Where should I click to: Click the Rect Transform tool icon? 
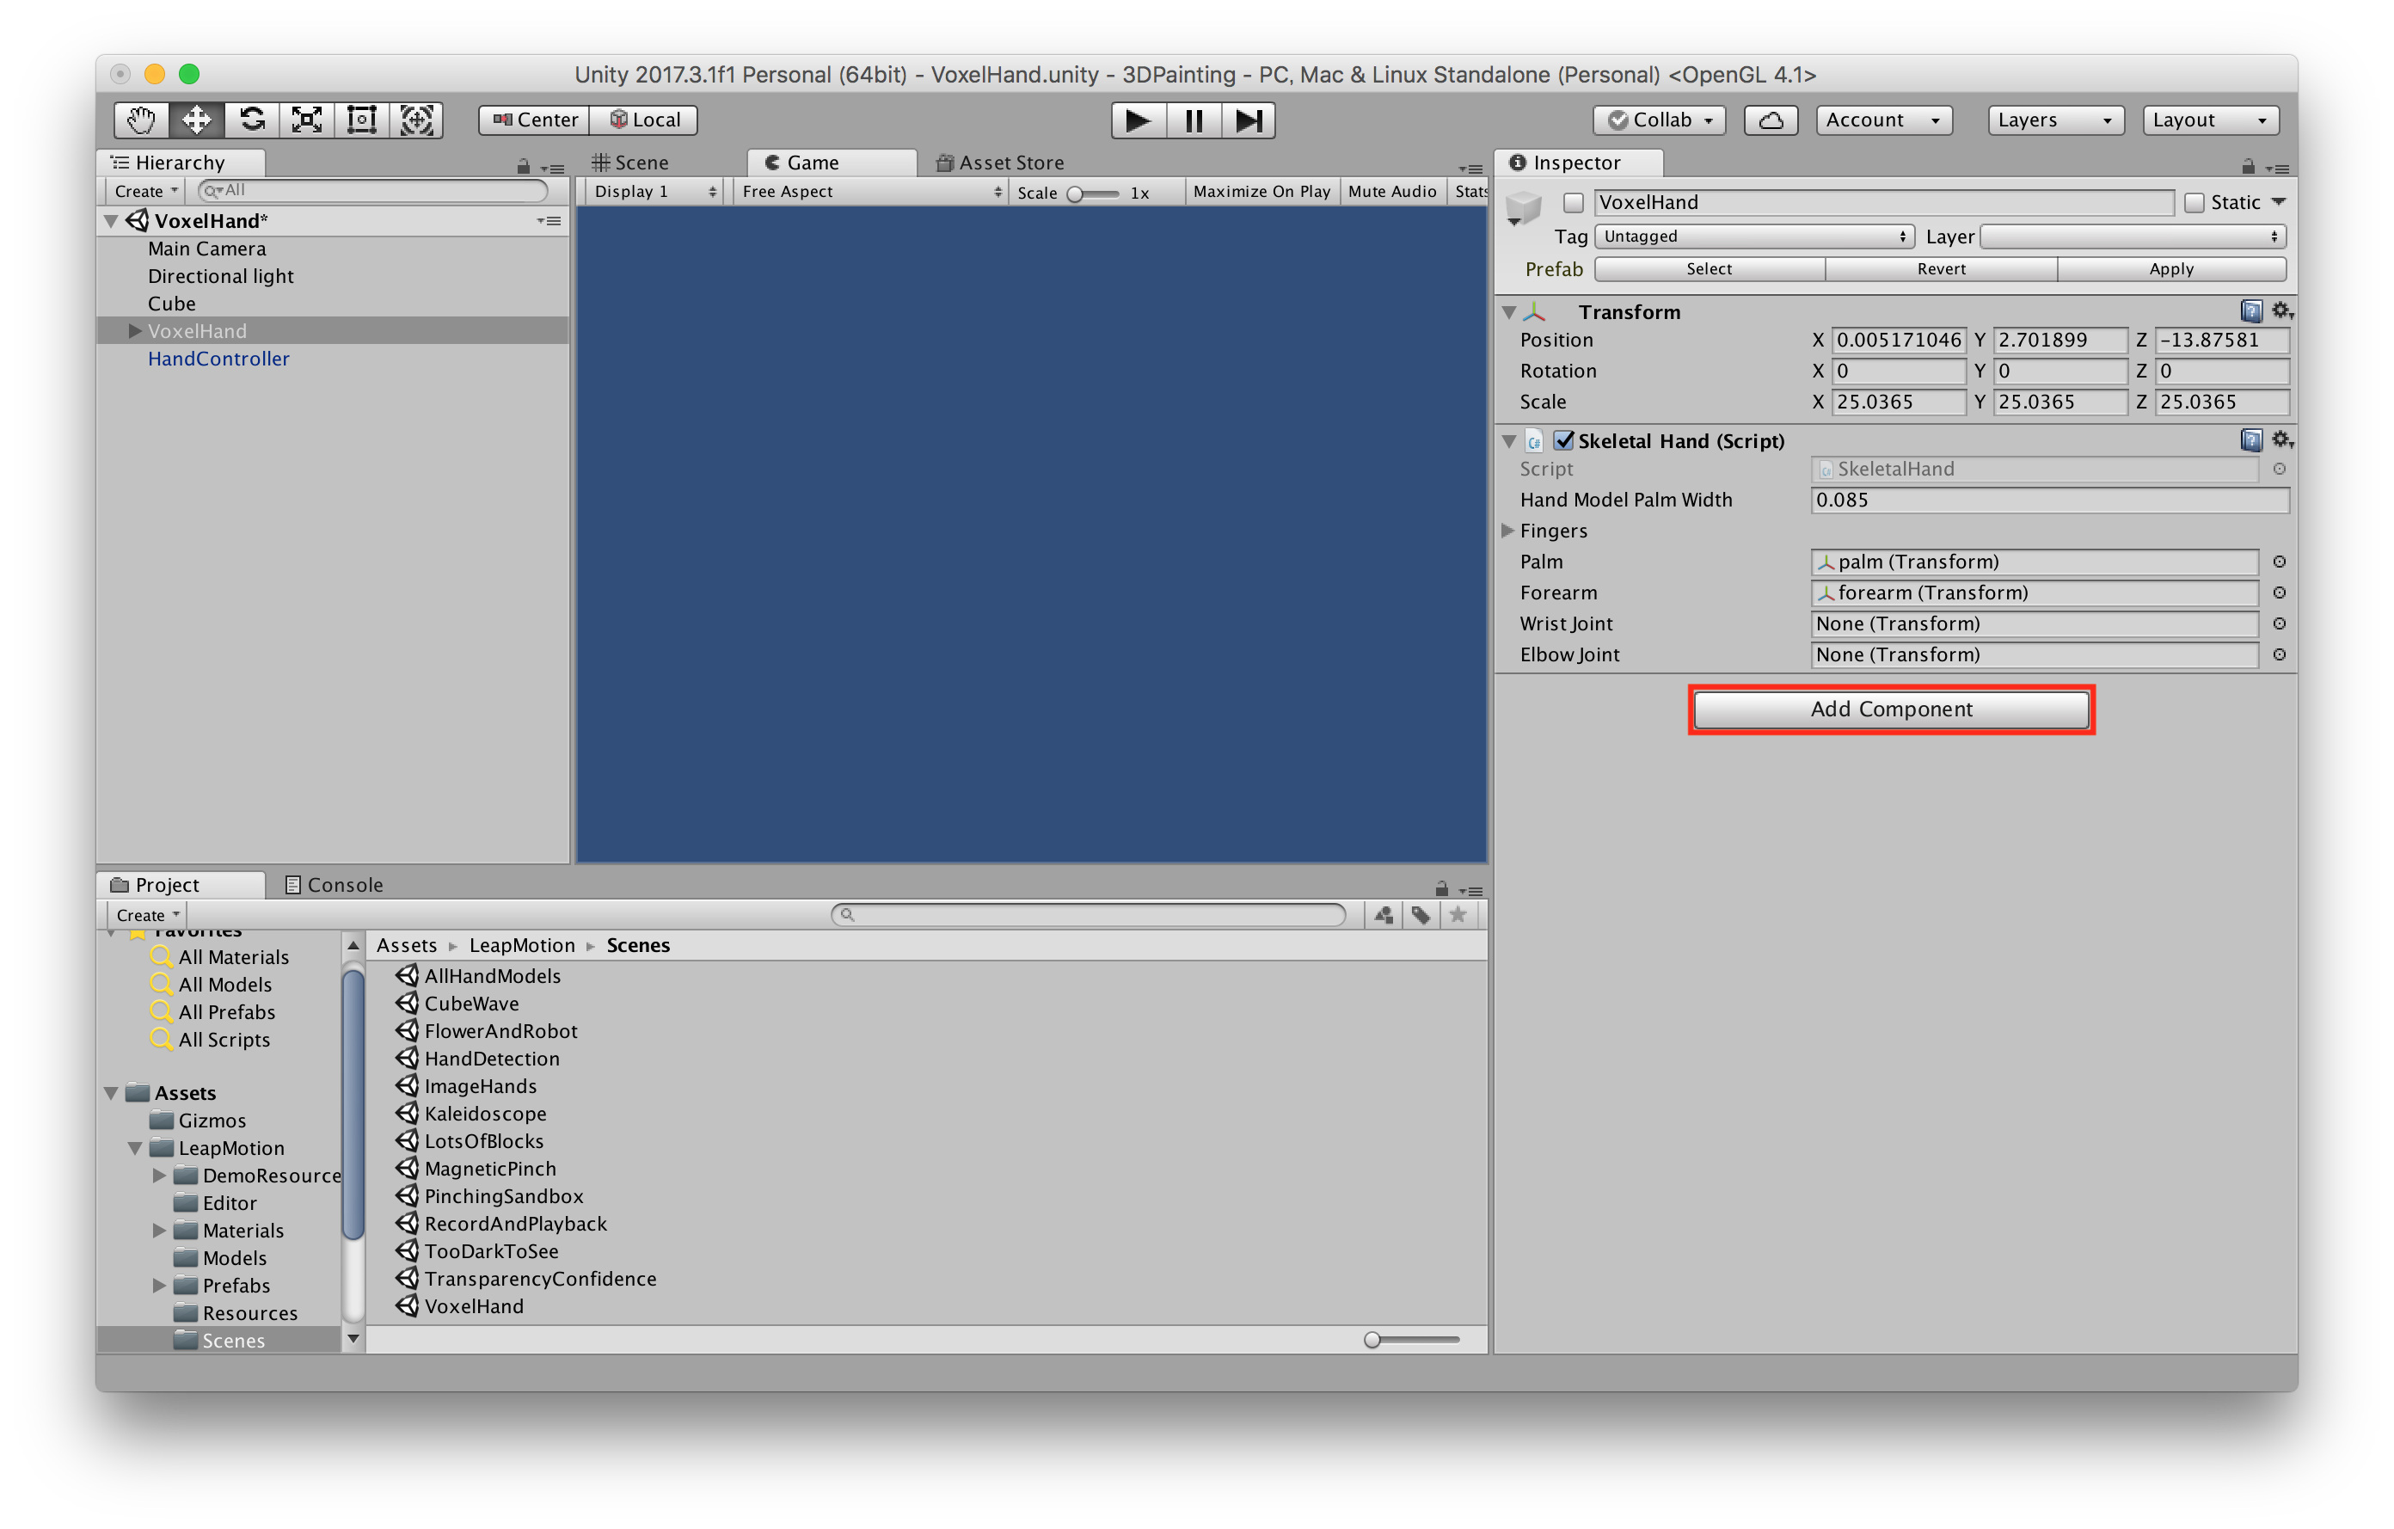click(358, 119)
